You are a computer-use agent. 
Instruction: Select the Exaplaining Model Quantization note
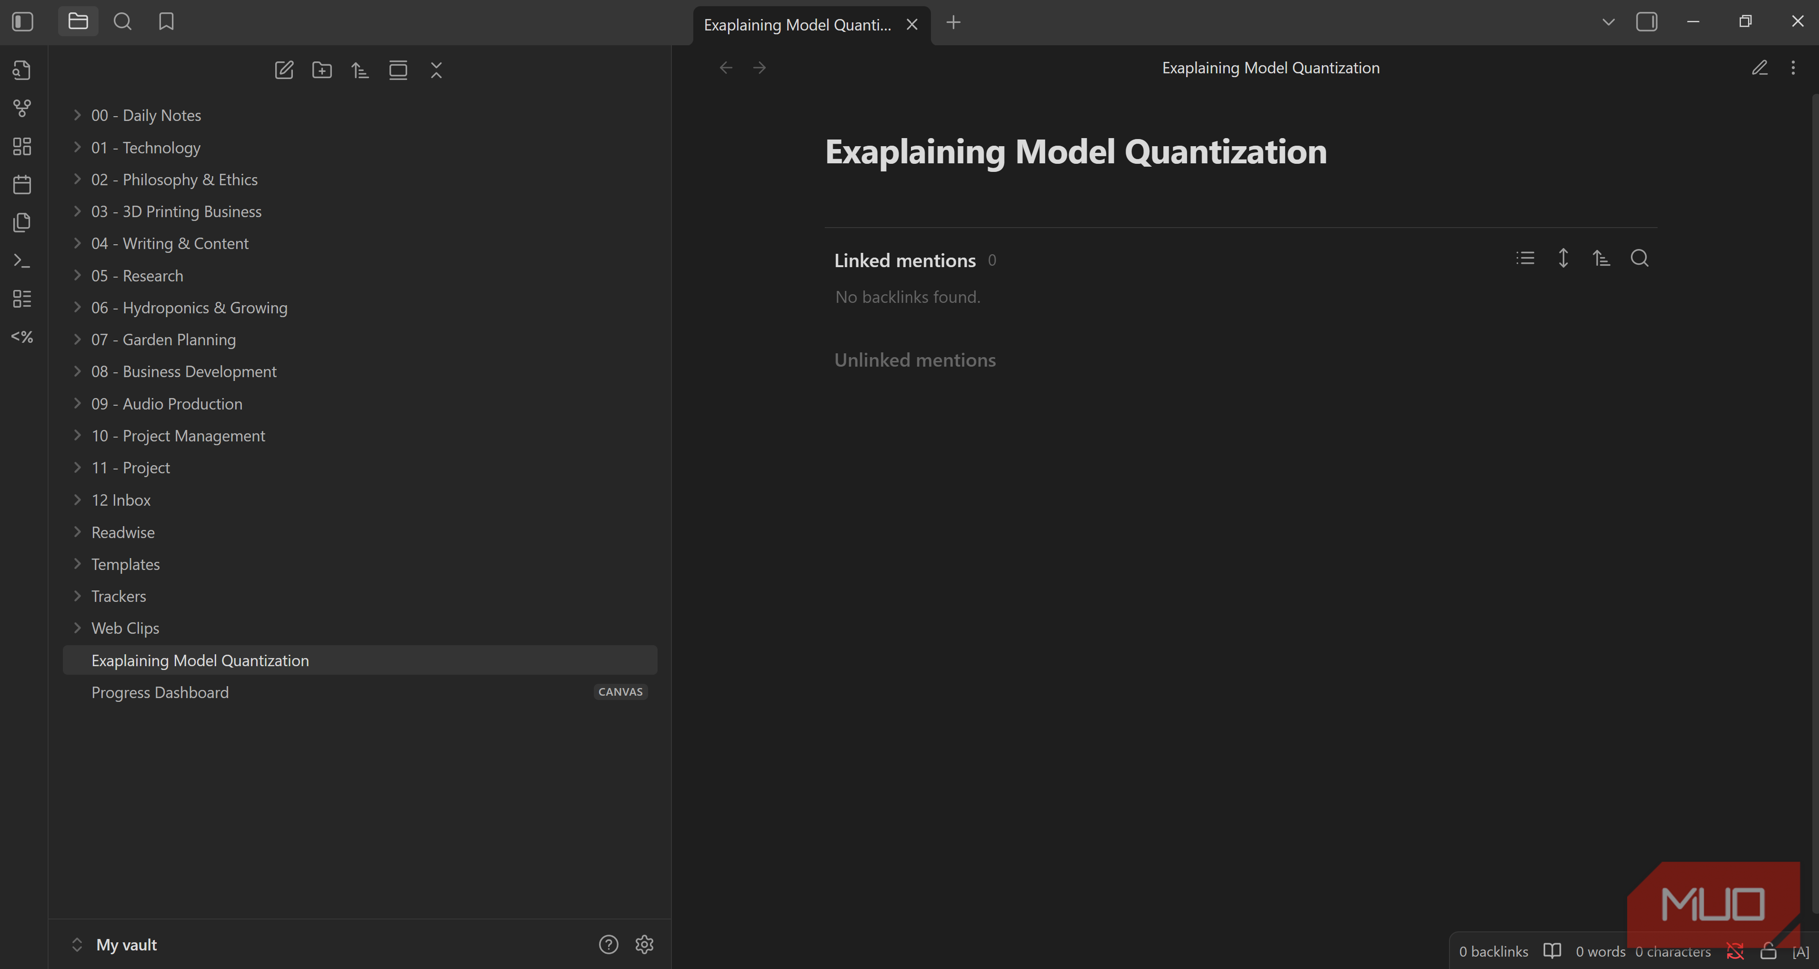[x=360, y=660]
